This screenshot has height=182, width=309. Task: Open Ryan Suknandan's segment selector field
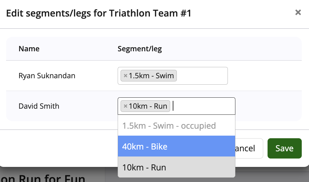click(201, 76)
